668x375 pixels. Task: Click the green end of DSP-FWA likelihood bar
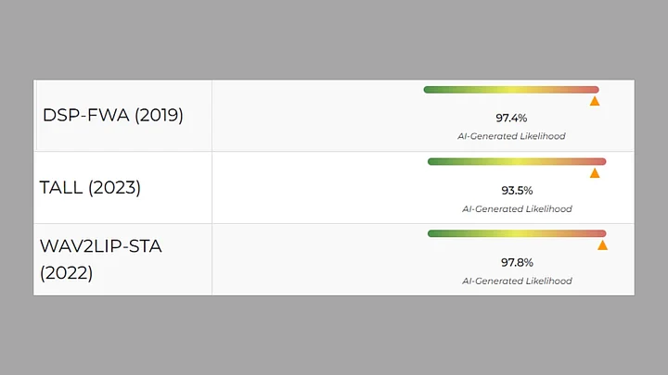pos(430,90)
